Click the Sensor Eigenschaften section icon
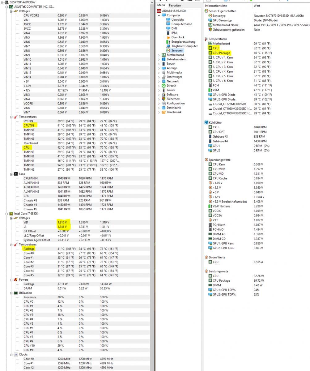310x371 pixels. (206, 11)
